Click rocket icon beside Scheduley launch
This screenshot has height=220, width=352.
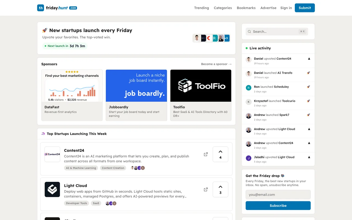pos(309,87)
